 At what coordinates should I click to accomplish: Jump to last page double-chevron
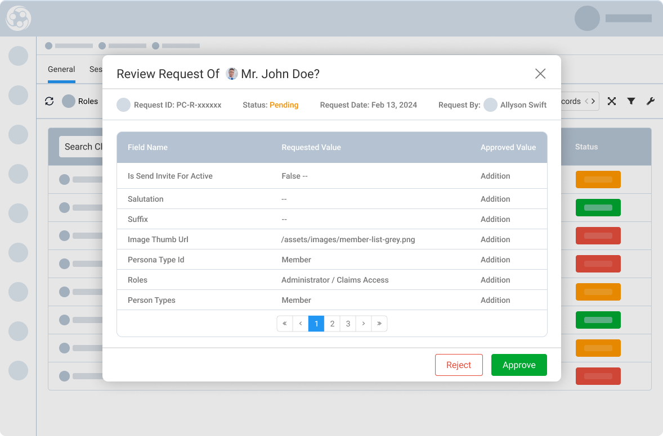pyautogui.click(x=379, y=324)
